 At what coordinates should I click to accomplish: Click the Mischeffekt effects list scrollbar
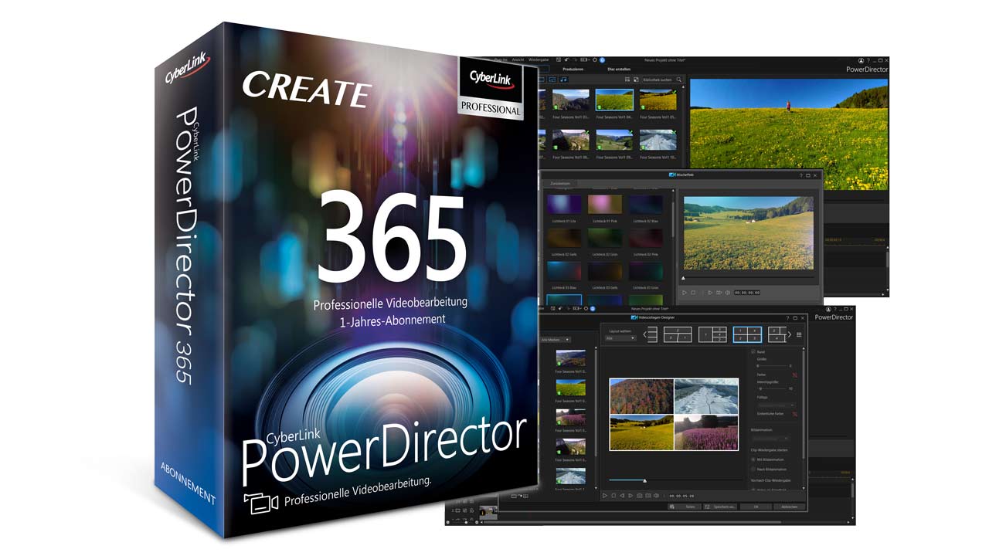point(671,220)
